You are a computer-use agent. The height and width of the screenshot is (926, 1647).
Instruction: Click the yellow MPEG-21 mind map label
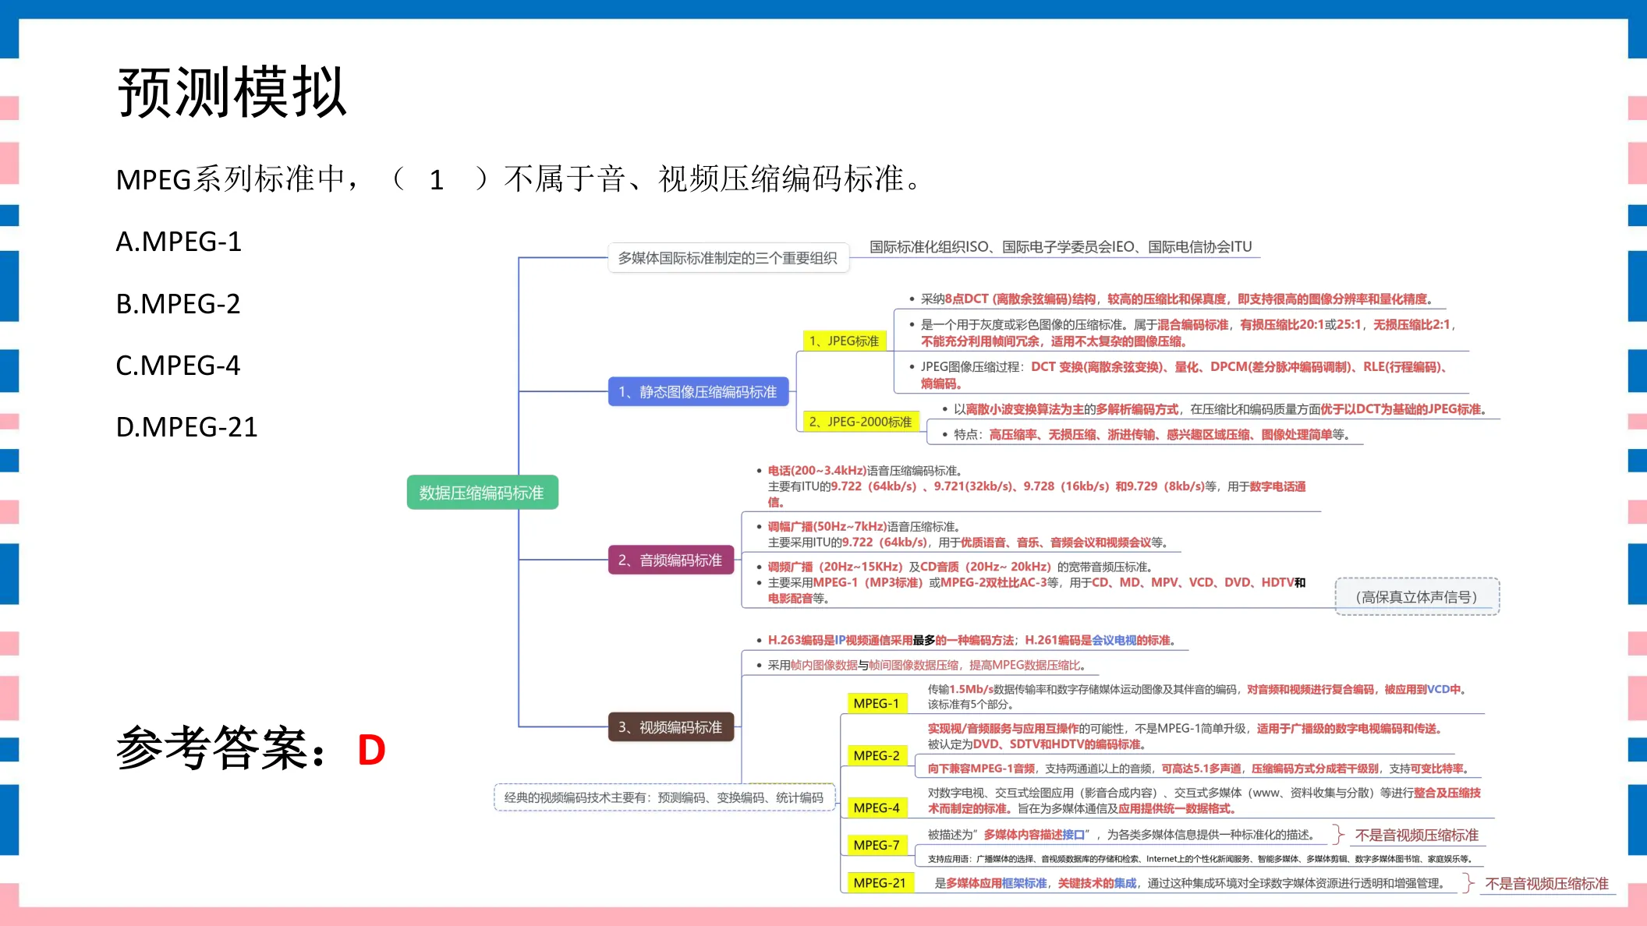click(x=880, y=882)
